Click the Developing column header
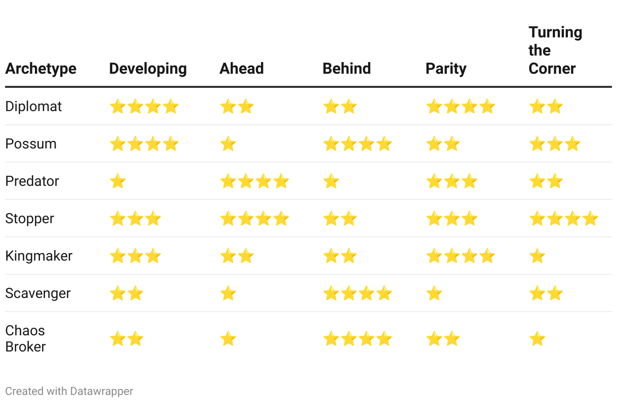This screenshot has height=403, width=617. click(148, 69)
